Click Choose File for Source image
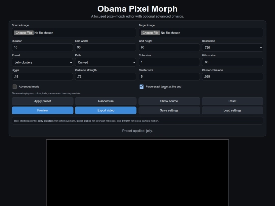Viewport: 275px width, 206px height. point(23,33)
